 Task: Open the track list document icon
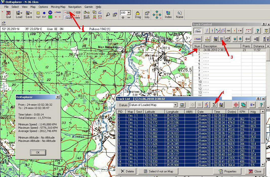222,39
